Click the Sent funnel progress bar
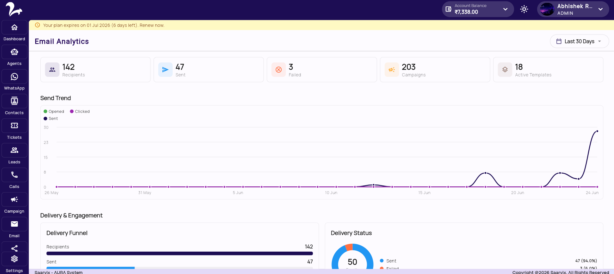This screenshot has width=614, height=274. click(x=180, y=268)
